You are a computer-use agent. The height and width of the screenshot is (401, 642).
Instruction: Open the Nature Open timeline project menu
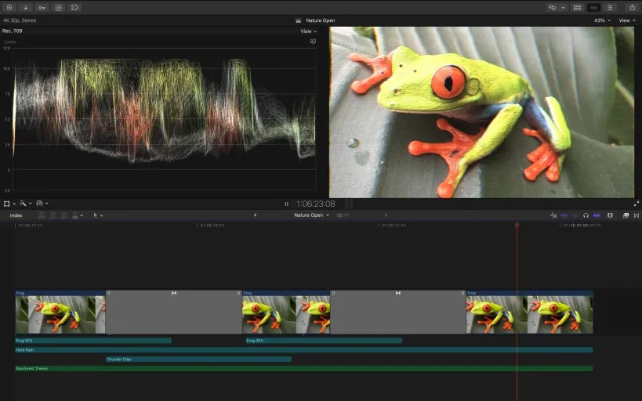[311, 215]
